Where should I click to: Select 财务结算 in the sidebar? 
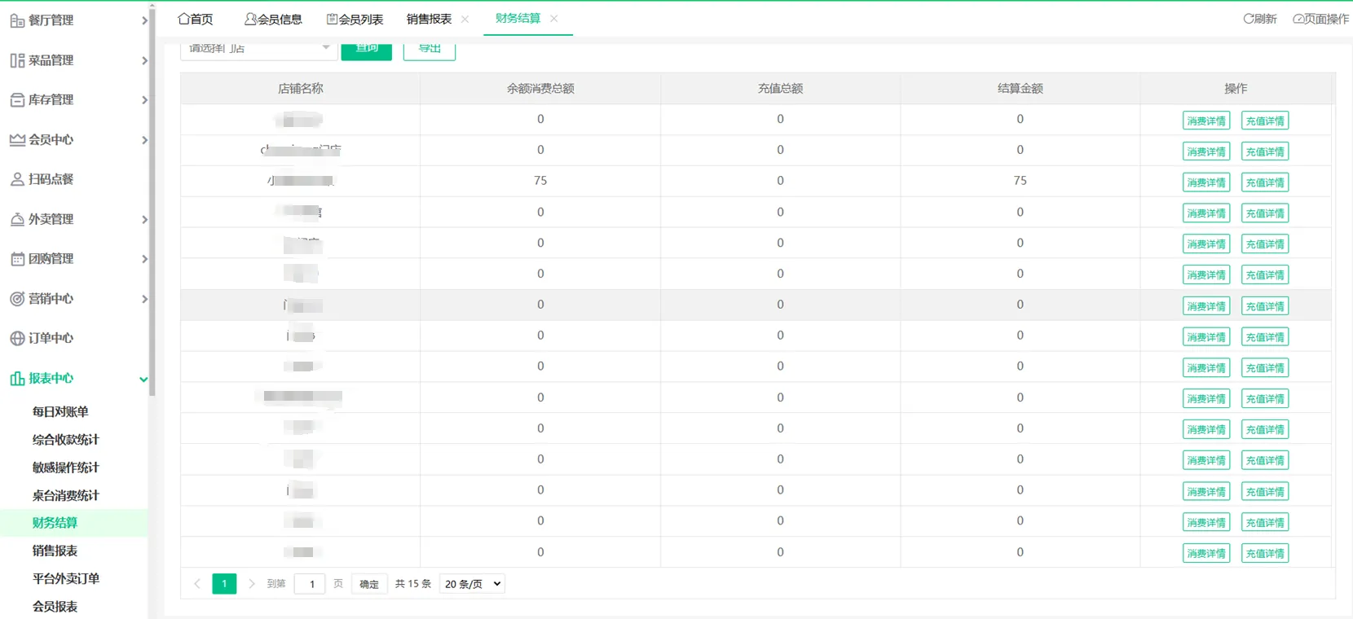point(55,523)
